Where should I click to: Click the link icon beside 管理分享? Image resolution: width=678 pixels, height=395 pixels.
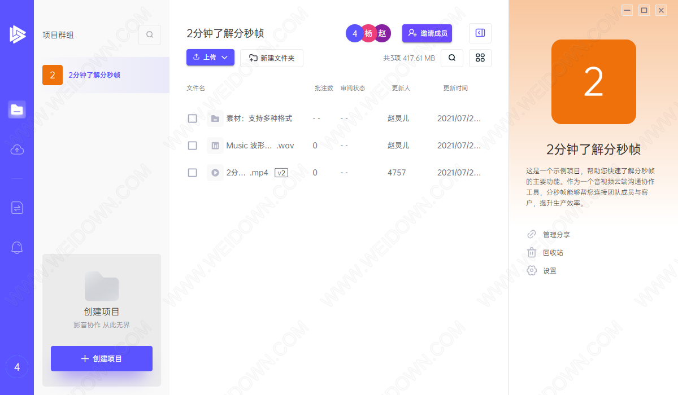(x=532, y=234)
